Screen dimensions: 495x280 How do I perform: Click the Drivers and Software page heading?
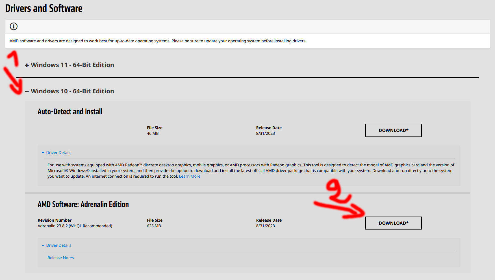click(44, 8)
